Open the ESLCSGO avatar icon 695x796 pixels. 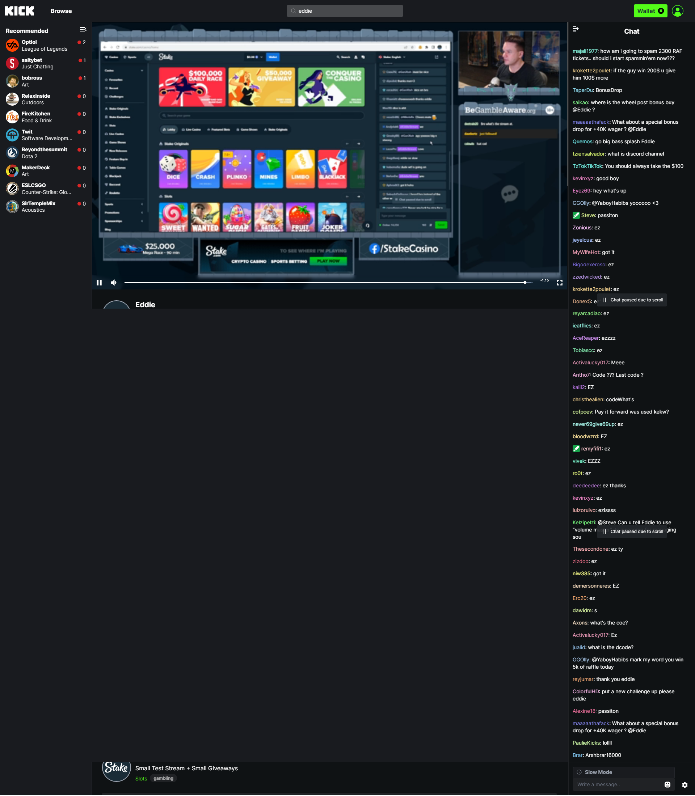coord(12,189)
